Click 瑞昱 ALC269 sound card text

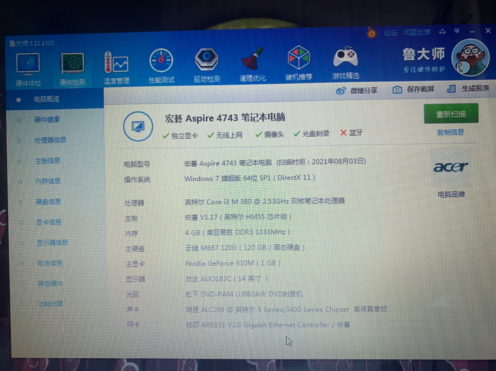coord(287,309)
